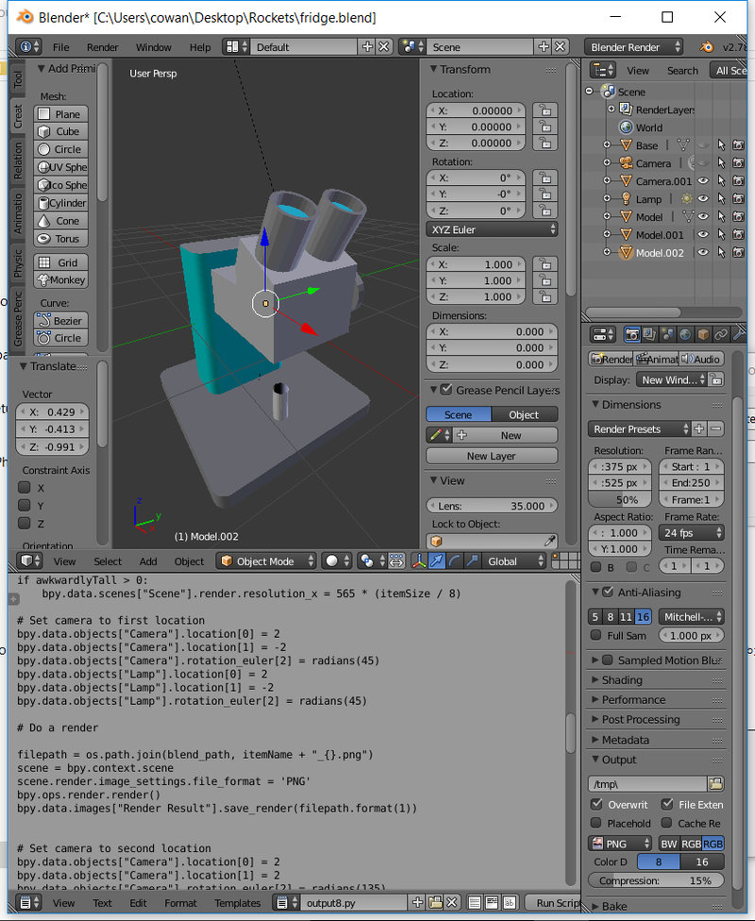The height and width of the screenshot is (921, 755).
Task: Add a Torus mesh
Action: coord(61,239)
